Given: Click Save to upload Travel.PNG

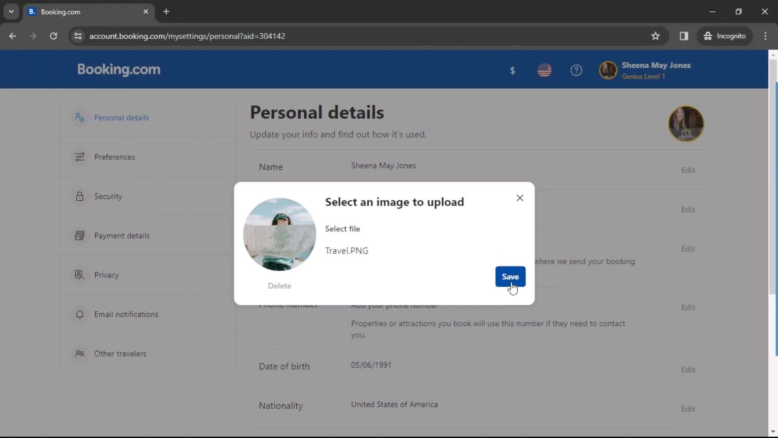Looking at the screenshot, I should coord(510,277).
